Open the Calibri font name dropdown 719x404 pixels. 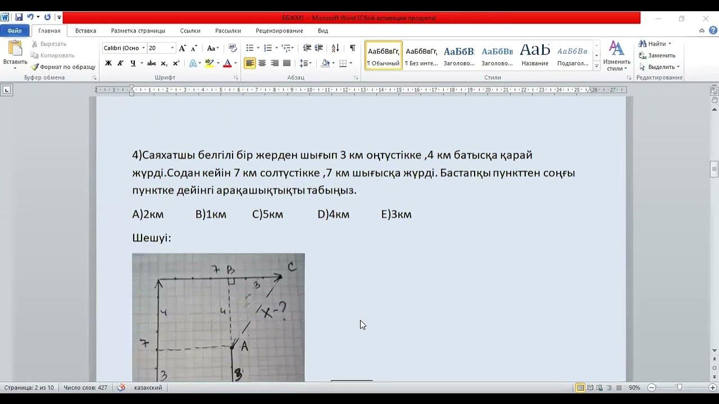[144, 48]
